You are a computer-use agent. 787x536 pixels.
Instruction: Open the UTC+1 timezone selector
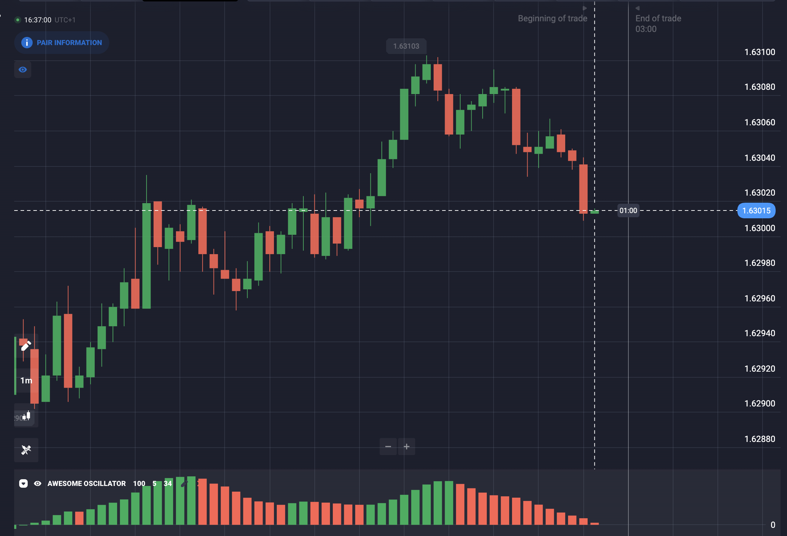[65, 20]
